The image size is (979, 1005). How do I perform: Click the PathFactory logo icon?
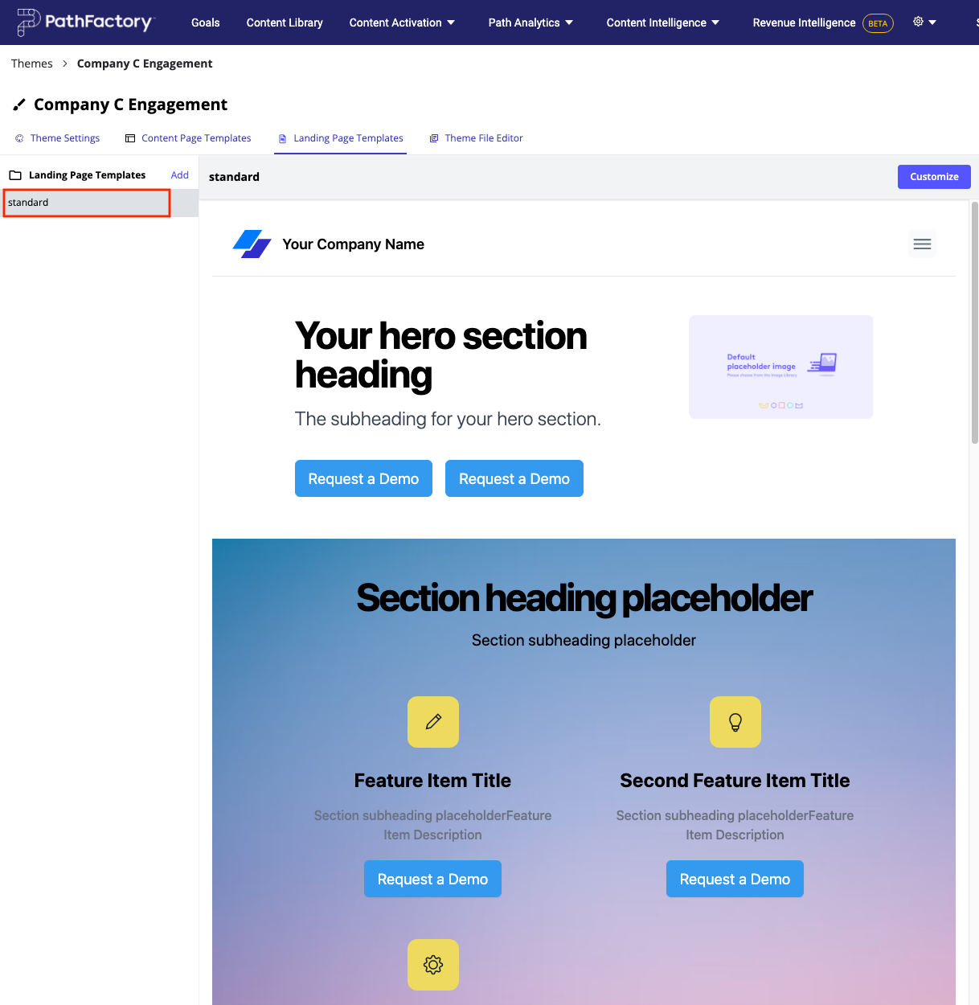tap(27, 23)
